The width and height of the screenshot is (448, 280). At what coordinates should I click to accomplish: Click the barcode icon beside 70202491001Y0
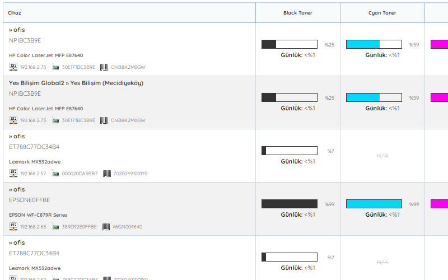point(106,173)
